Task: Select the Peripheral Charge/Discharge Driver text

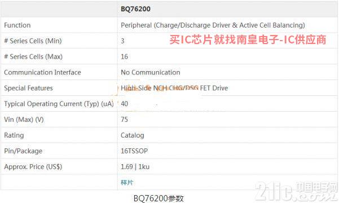Action: pos(213,25)
